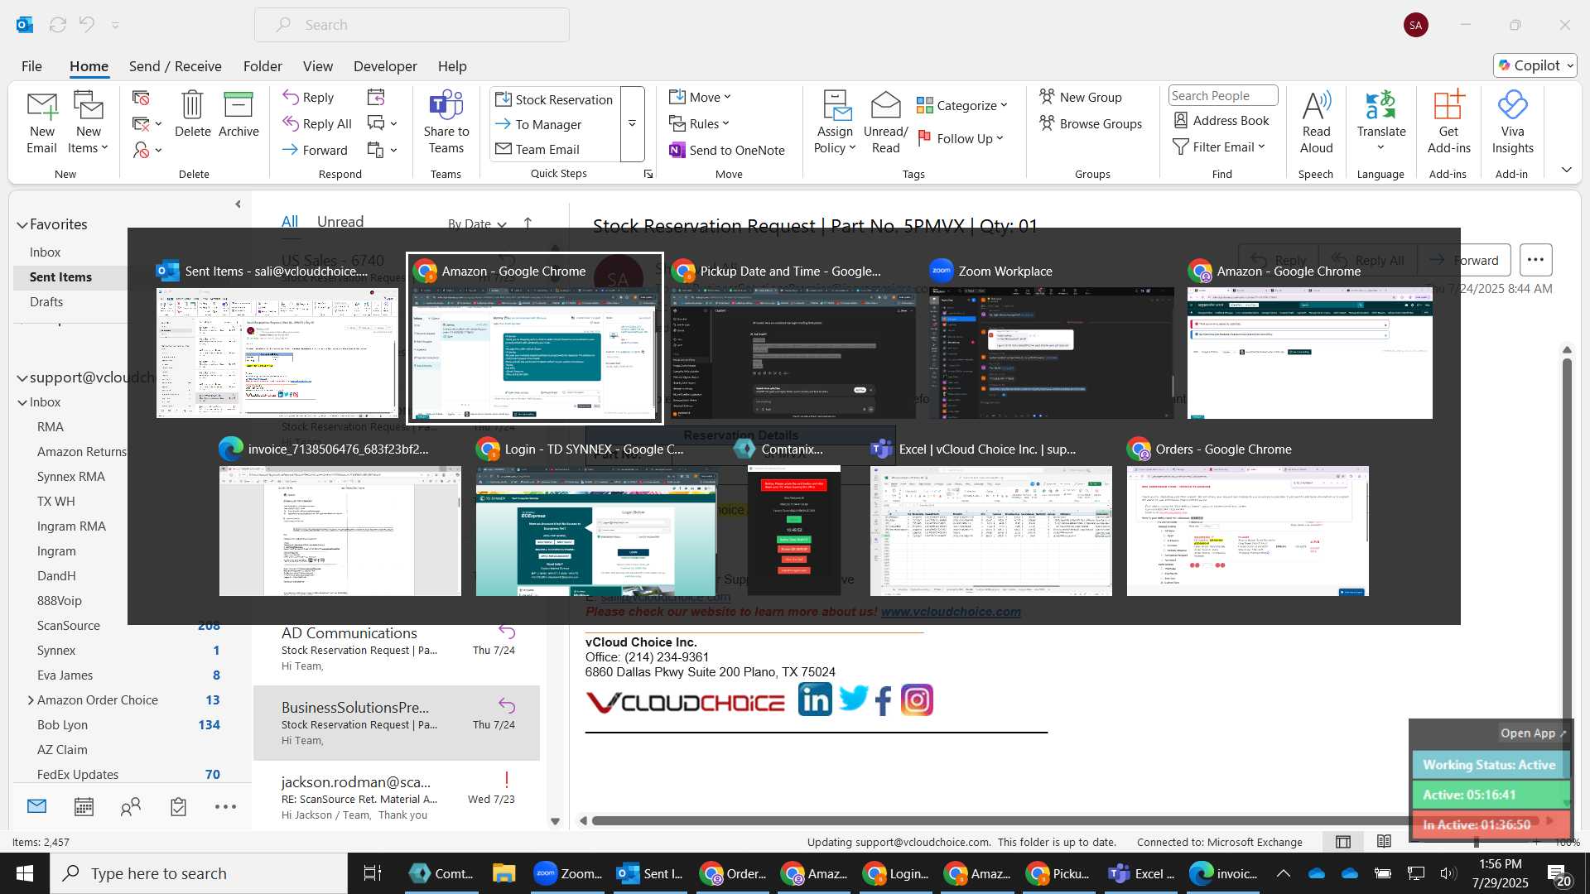Click Forward in the Respond group
Viewport: 1590px width, 894px height.
pos(315,150)
